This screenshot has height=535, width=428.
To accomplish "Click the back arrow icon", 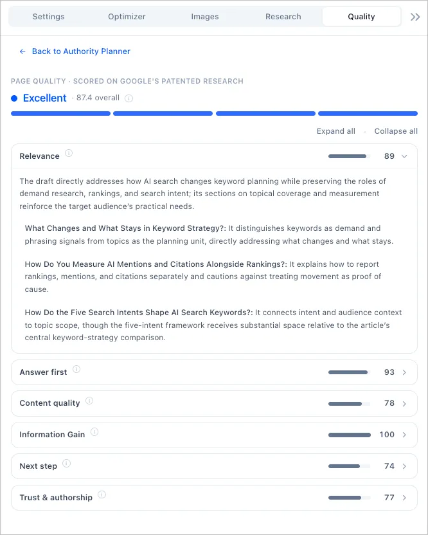I will (22, 51).
